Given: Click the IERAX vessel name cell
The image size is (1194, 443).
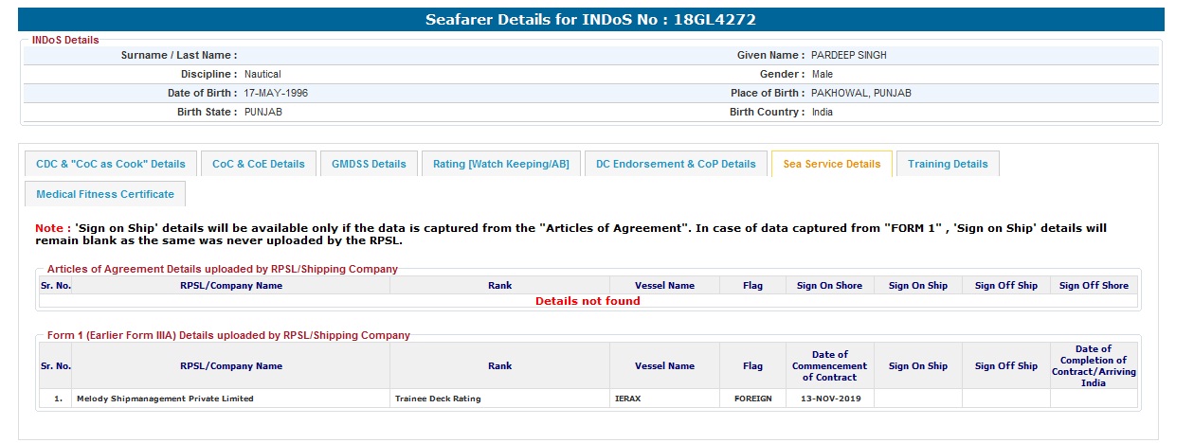Looking at the screenshot, I should 628,399.
